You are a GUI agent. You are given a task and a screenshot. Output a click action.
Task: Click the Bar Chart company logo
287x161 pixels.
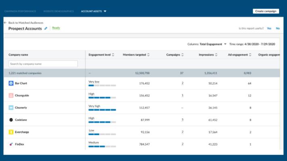coord(11,83)
